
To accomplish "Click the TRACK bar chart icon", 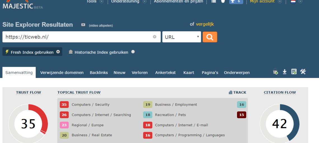I will (231, 92).
